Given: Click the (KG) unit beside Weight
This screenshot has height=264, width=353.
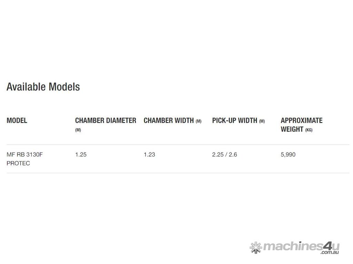Looking at the screenshot, I should 309,130.
